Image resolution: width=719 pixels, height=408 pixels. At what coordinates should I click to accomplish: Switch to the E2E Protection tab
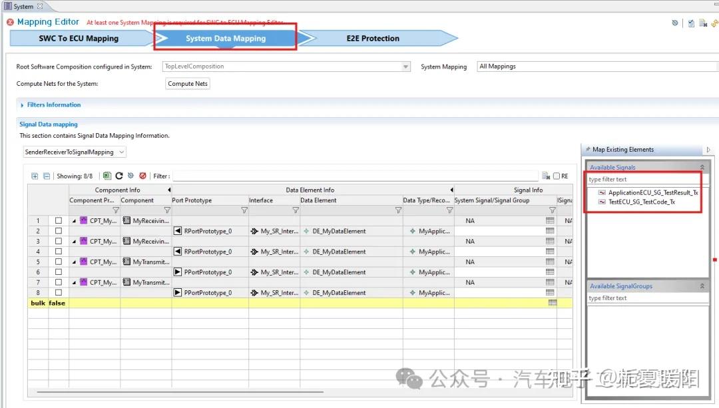tap(373, 39)
